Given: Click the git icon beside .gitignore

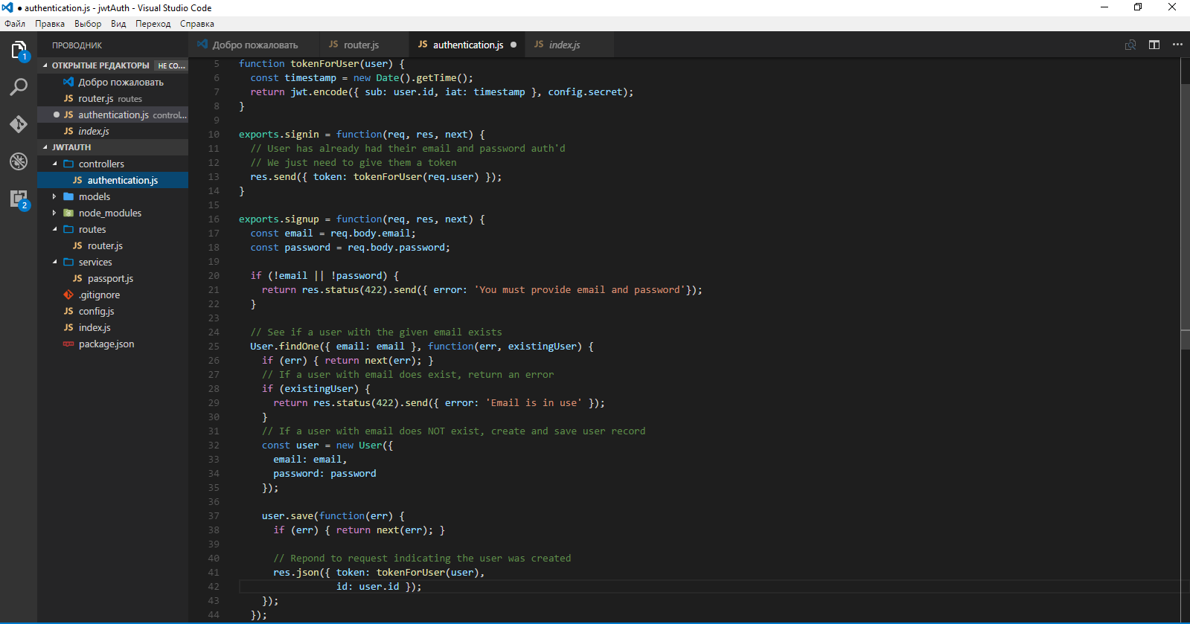Looking at the screenshot, I should pyautogui.click(x=68, y=295).
